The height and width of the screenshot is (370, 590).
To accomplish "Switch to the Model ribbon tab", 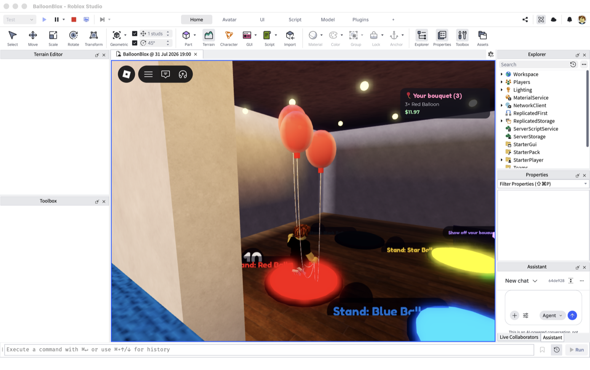I will (327, 19).
